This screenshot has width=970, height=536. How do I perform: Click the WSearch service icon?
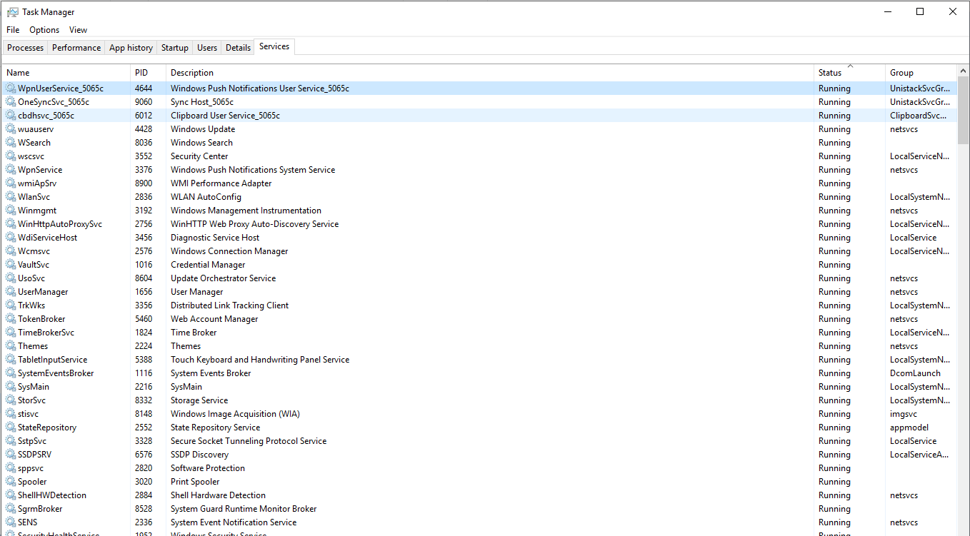(x=11, y=143)
